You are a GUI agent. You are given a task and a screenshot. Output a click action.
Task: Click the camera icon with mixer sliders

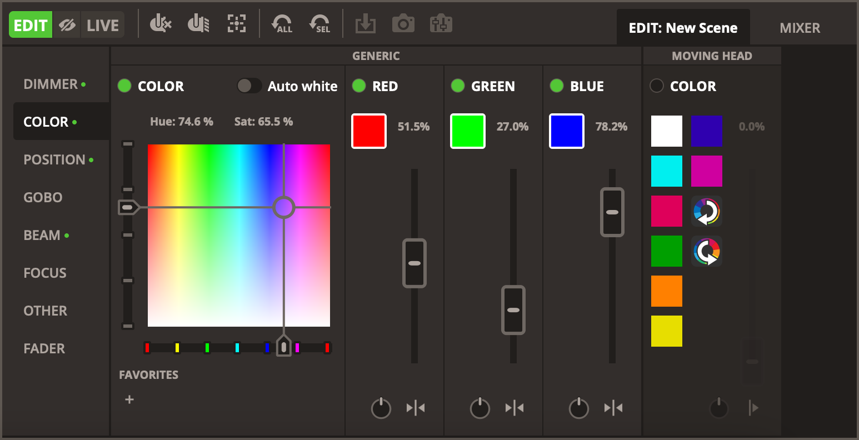tap(441, 24)
